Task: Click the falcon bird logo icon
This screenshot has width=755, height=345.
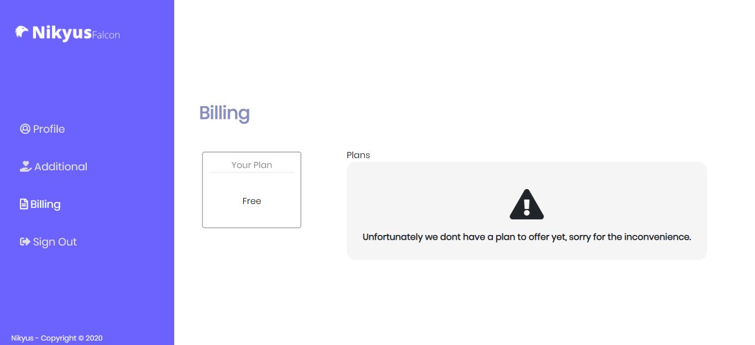Action: pyautogui.click(x=22, y=32)
